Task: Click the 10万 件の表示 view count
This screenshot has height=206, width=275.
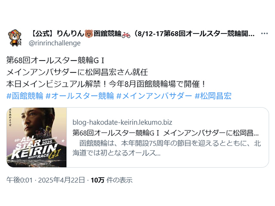Action: pos(112,180)
